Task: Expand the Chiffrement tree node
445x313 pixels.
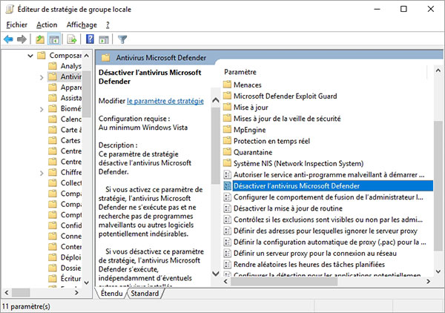Action: click(42, 173)
